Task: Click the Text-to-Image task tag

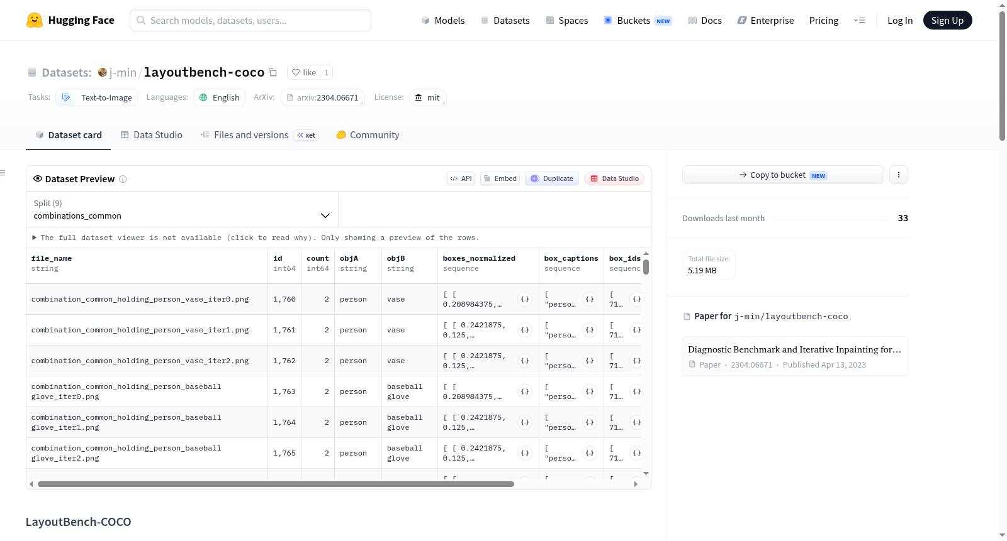Action: pyautogui.click(x=97, y=97)
